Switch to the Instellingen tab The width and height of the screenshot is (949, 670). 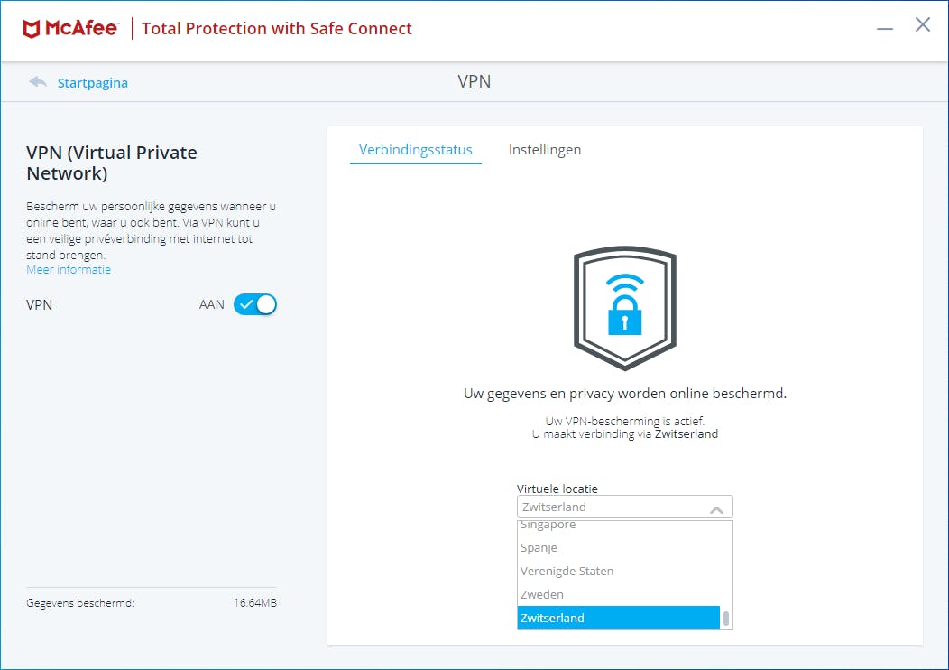coord(545,150)
